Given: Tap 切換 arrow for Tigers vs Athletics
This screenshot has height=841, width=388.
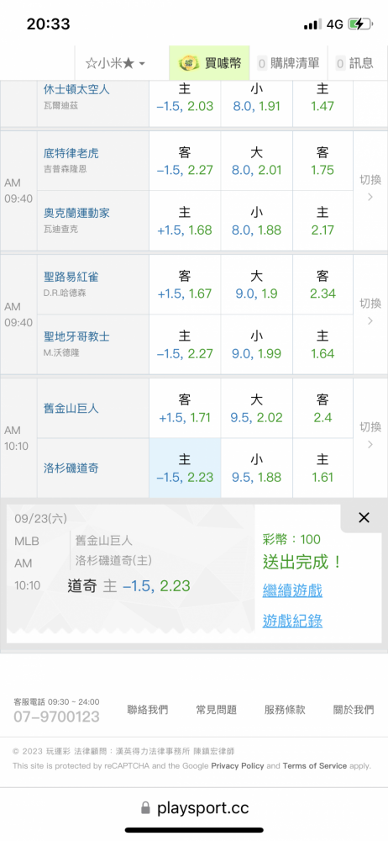Looking at the screenshot, I should [370, 188].
